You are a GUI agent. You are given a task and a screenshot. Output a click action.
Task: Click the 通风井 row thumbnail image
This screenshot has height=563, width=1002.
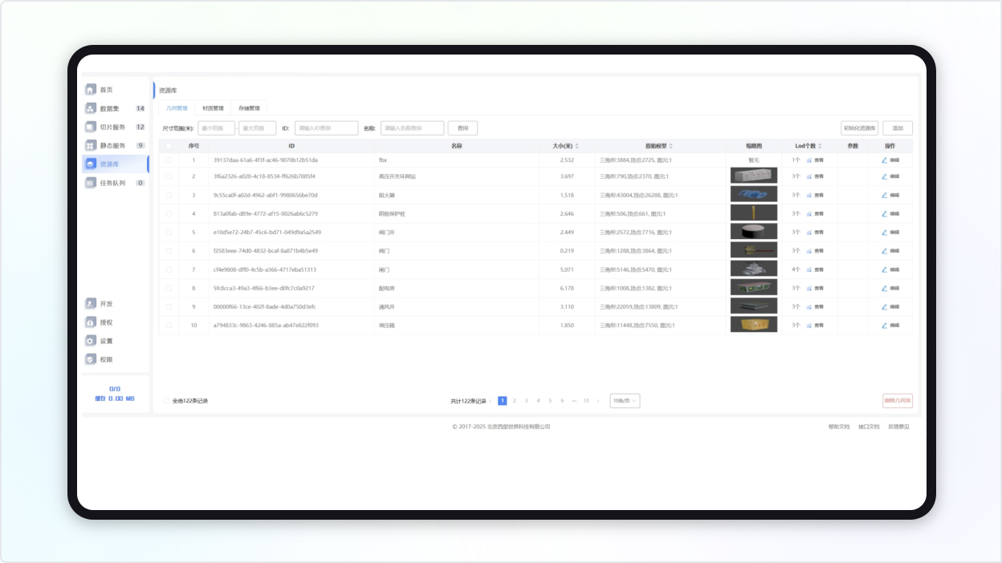(x=753, y=306)
